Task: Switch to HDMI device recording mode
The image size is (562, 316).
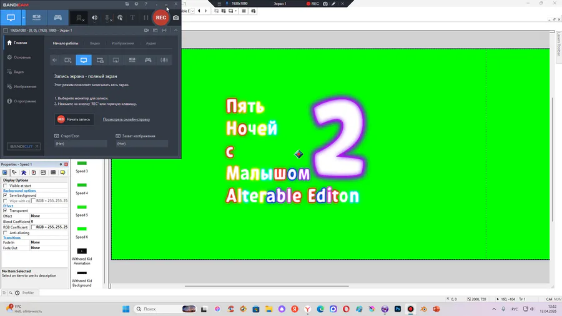Action: click(x=37, y=17)
